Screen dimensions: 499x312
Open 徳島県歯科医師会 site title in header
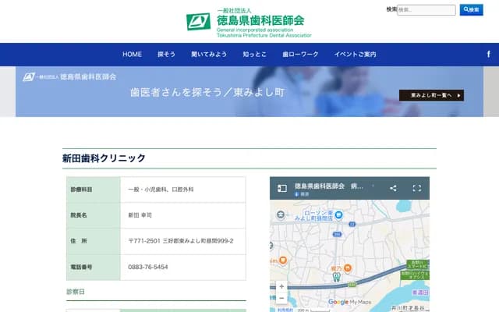coord(260,21)
